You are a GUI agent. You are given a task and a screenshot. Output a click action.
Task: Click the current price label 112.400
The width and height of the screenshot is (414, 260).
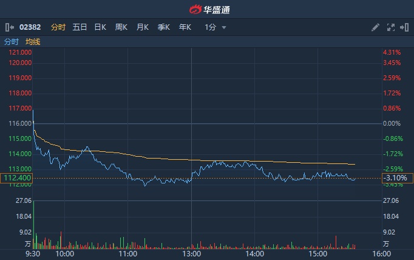[17, 178]
